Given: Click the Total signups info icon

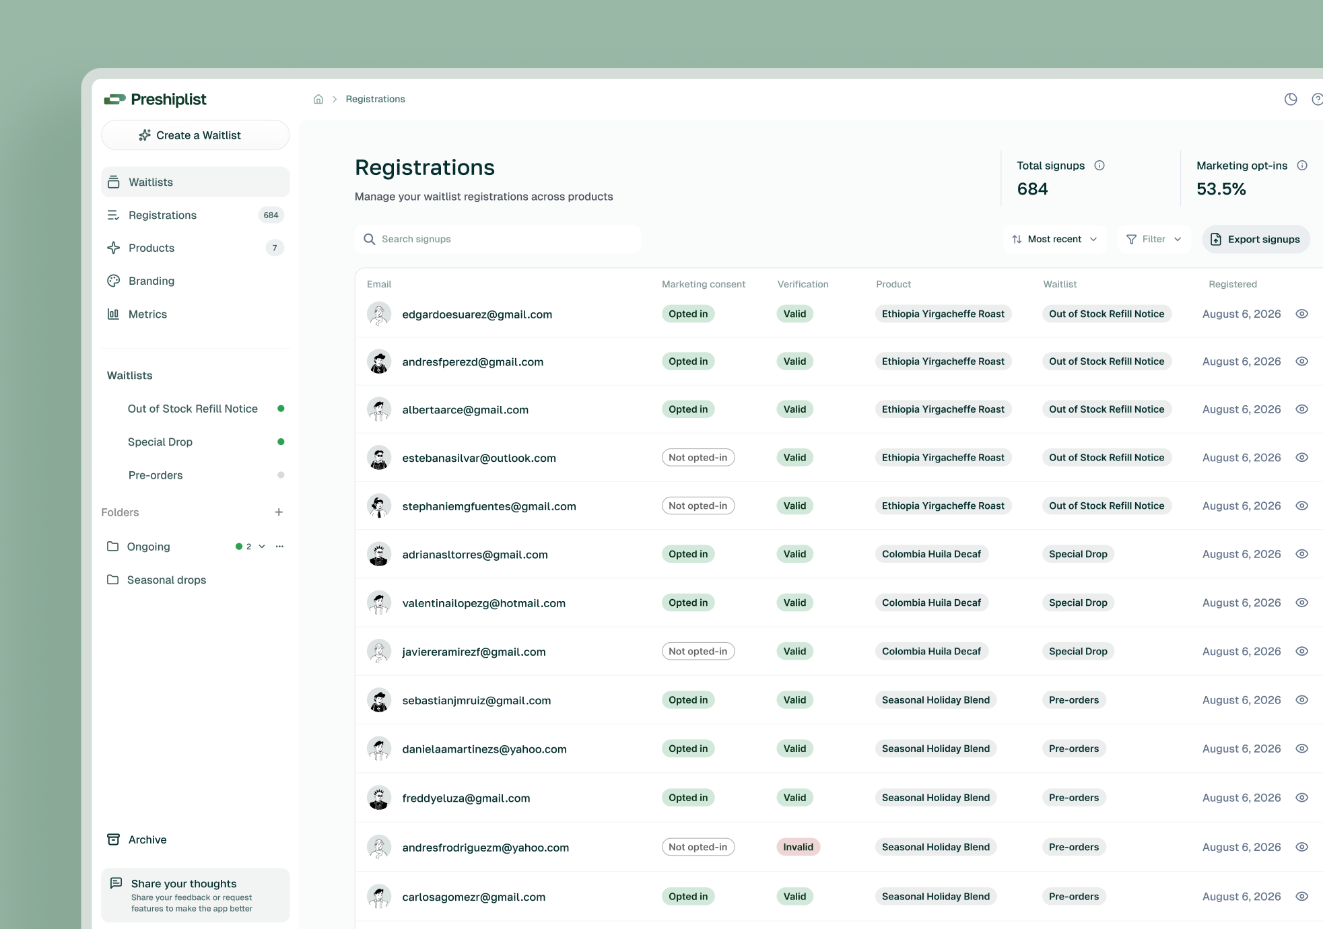Looking at the screenshot, I should click(1099, 166).
